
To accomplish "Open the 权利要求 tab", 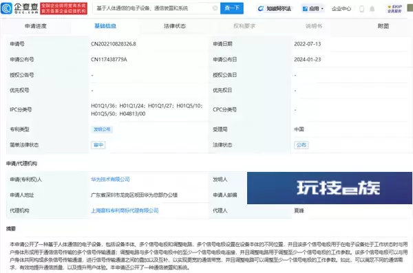I will pos(244,26).
